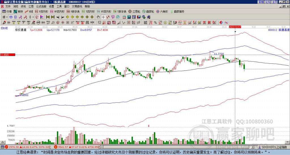Click the 2976.30 index value in status bar
This screenshot has width=290, height=155.
pyautogui.click(x=14, y=147)
